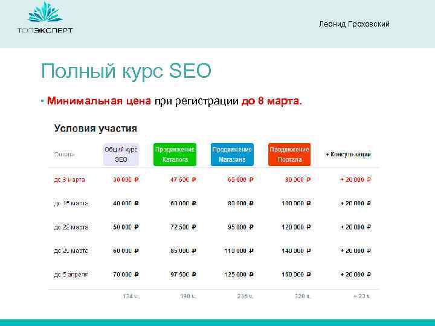The width and height of the screenshot is (435, 326).
Task: Select the blue Продвижение Магазина button
Action: [232, 155]
